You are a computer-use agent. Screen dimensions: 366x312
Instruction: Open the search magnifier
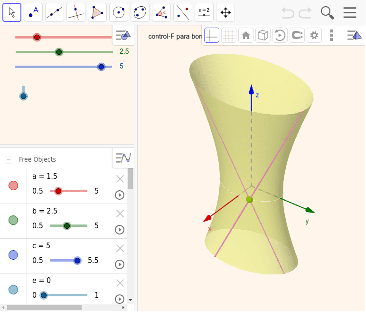(x=327, y=13)
